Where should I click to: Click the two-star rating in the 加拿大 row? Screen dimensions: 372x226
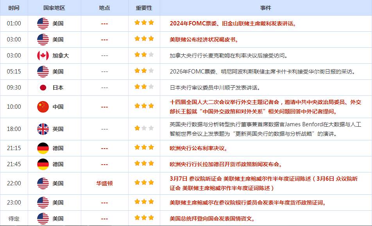(x=144, y=55)
